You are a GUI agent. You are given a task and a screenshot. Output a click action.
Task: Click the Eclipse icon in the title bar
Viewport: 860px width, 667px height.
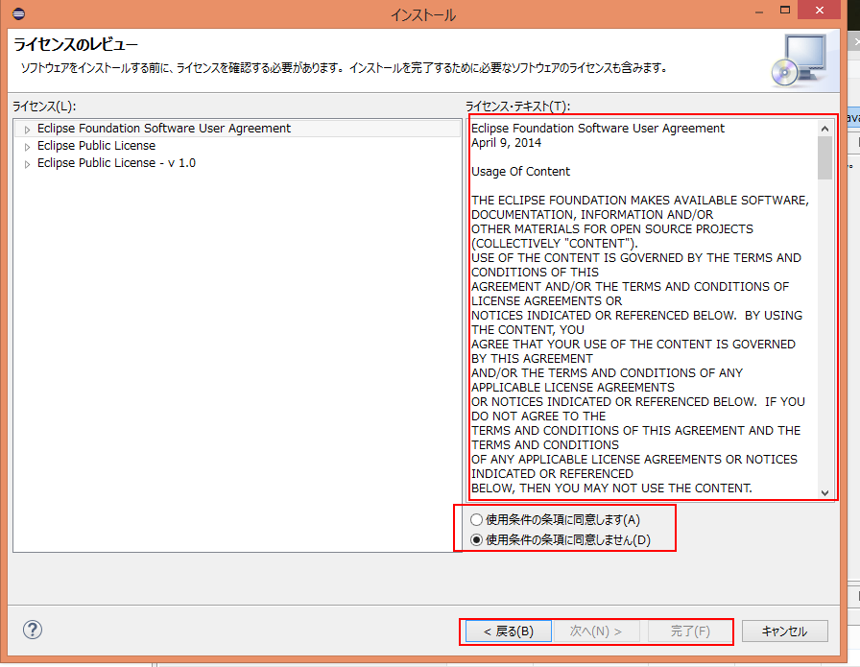pos(18,13)
